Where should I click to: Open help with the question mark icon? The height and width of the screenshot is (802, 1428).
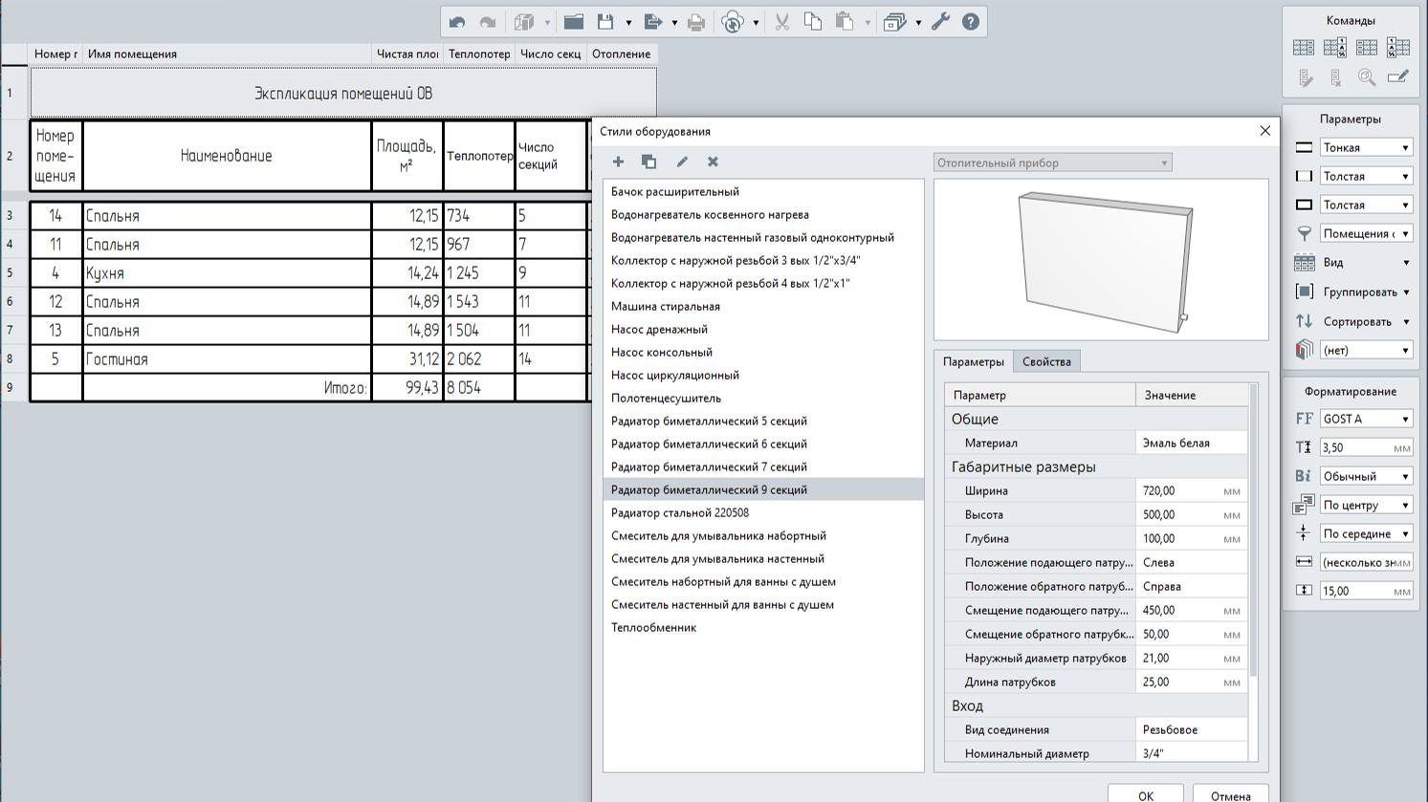point(971,22)
